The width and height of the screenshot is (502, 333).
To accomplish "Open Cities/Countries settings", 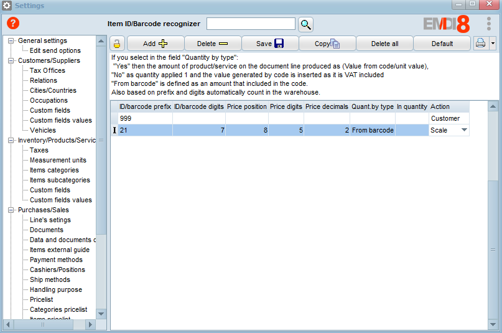I will tap(53, 90).
